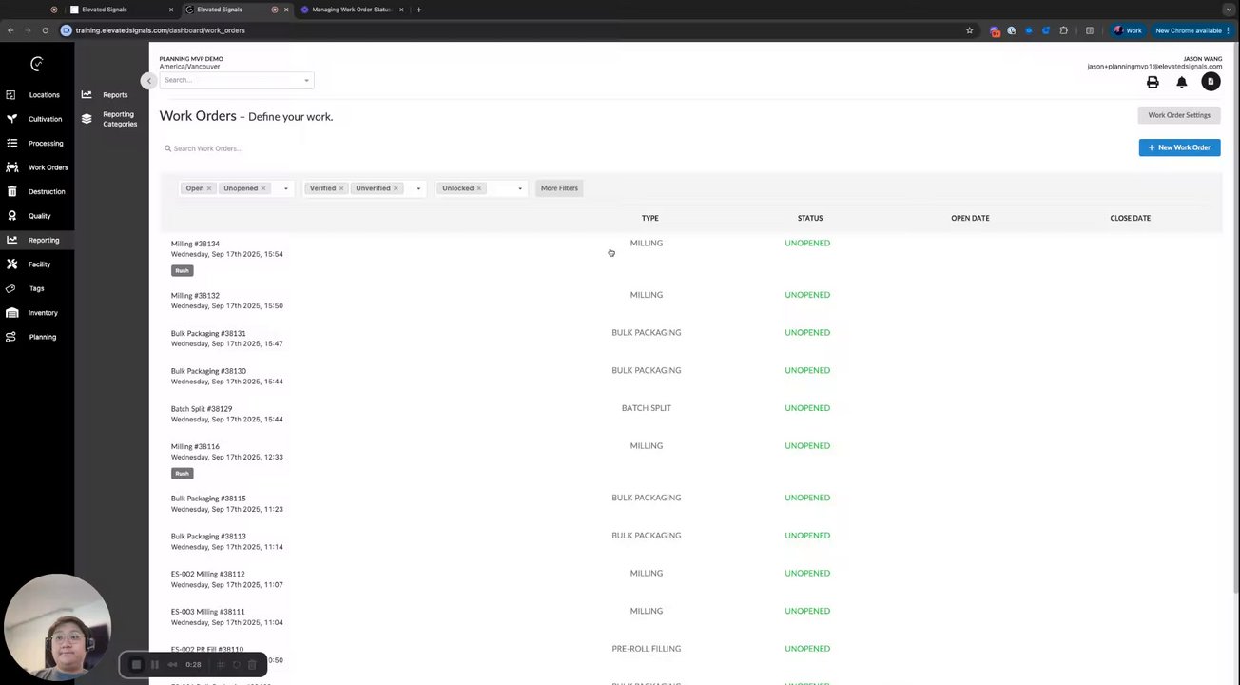Click the STATUS column header
This screenshot has height=685, width=1240.
coord(810,218)
